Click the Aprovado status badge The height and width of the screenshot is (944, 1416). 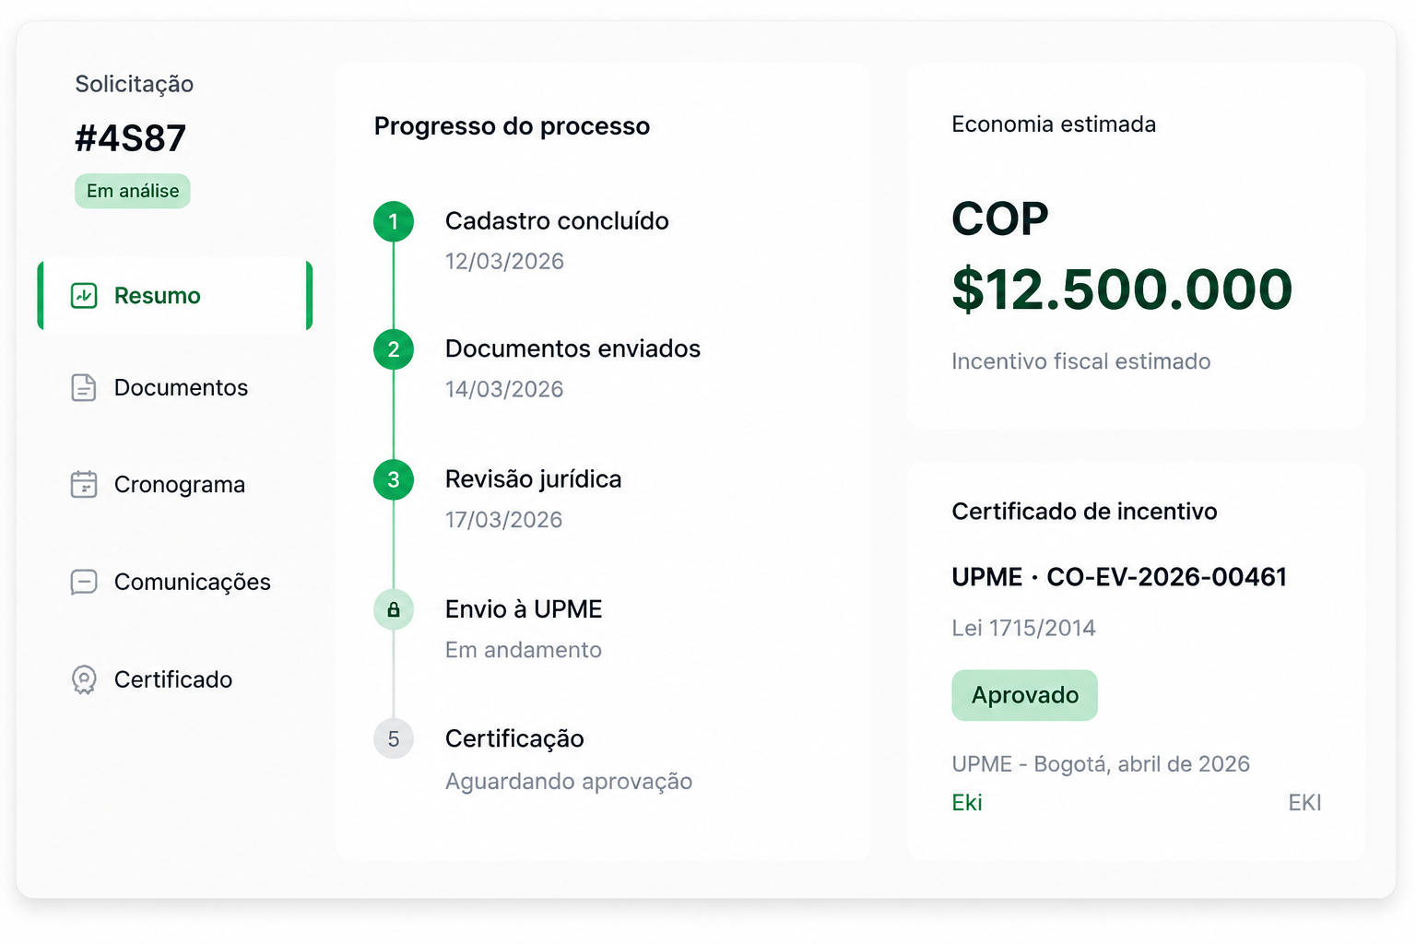pos(1024,695)
